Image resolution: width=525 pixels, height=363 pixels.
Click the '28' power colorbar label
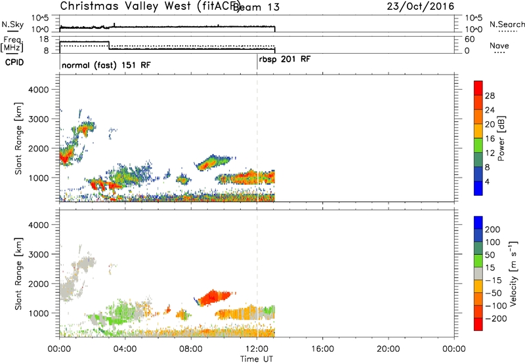tap(490, 96)
